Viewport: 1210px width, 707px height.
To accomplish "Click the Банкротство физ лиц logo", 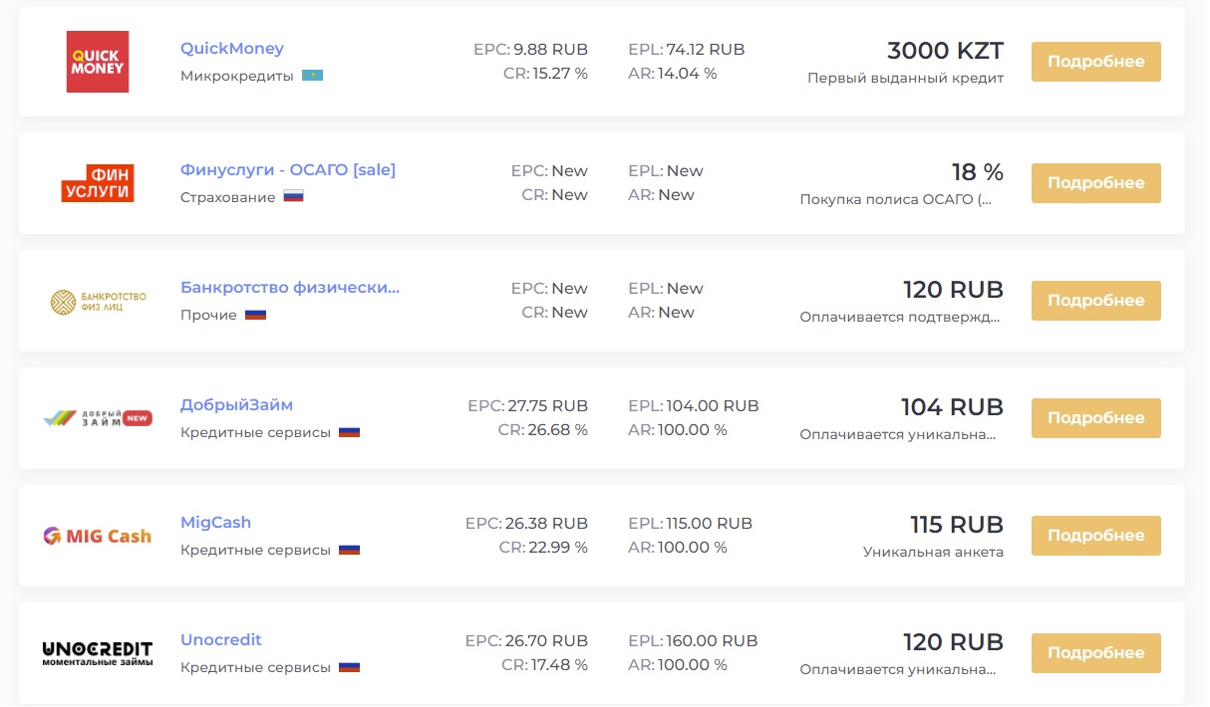I will coord(98,301).
